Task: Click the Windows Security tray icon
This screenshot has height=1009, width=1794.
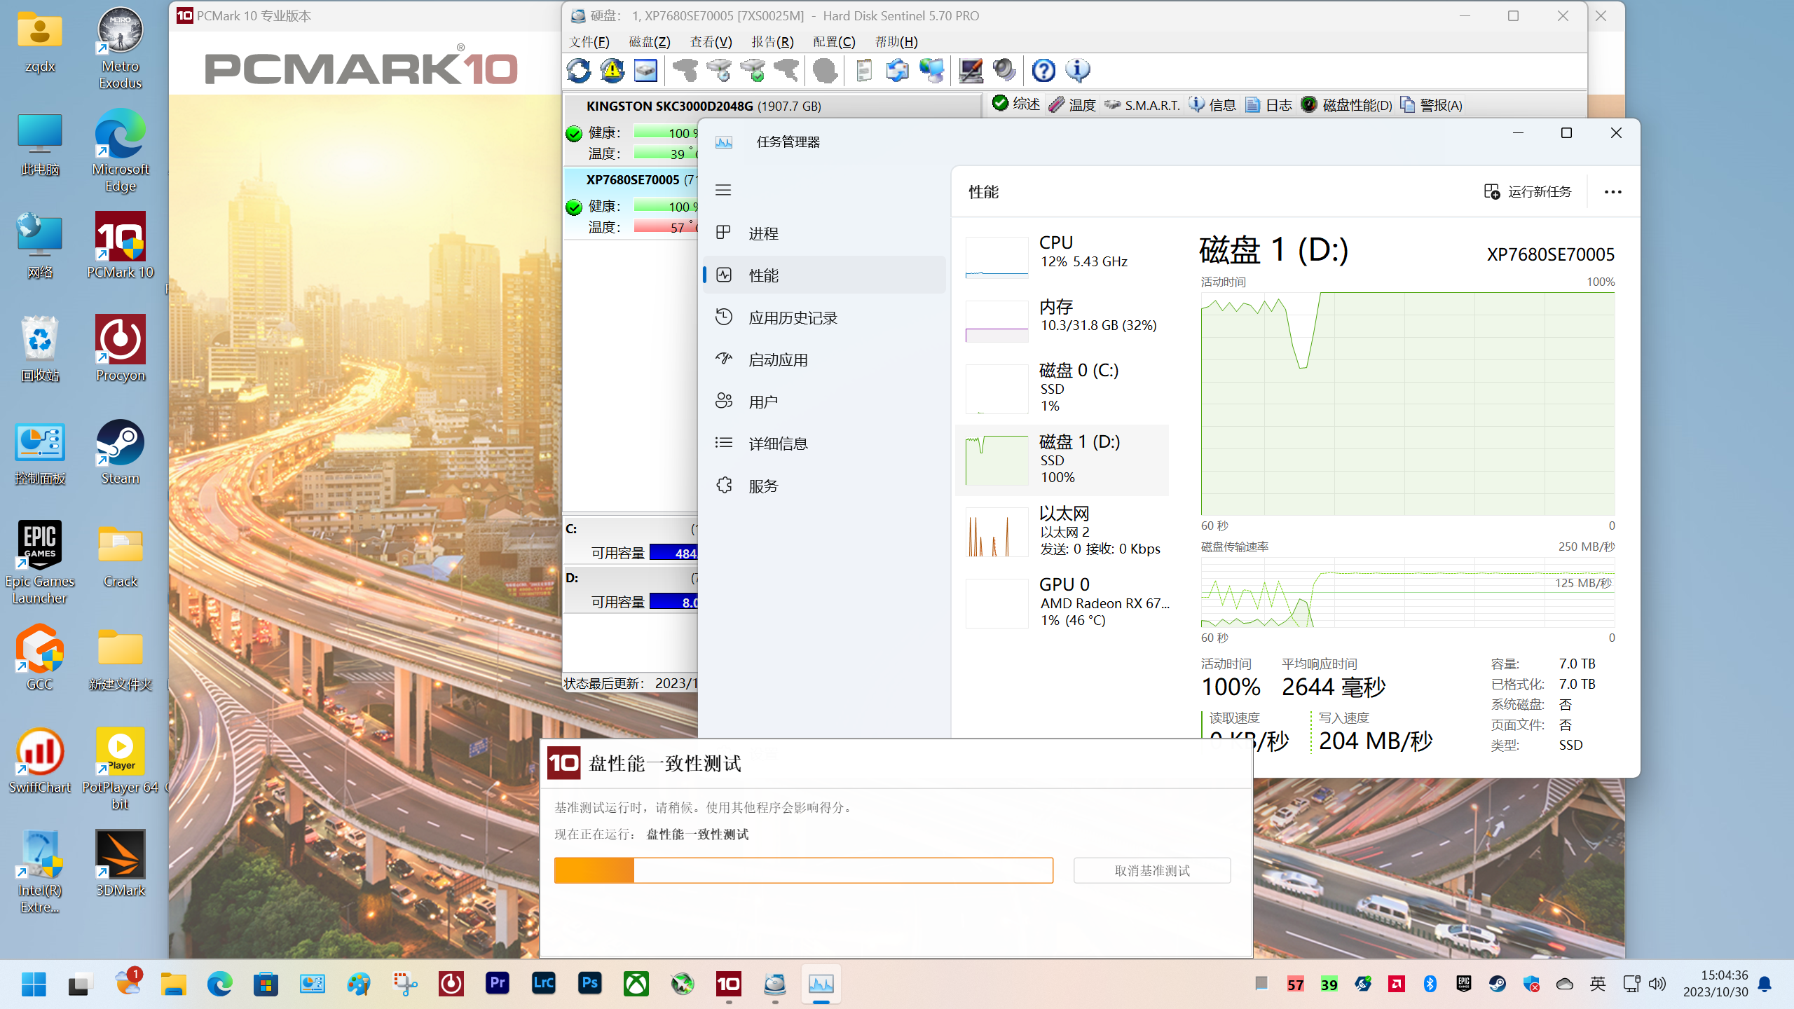Action: click(x=1531, y=984)
